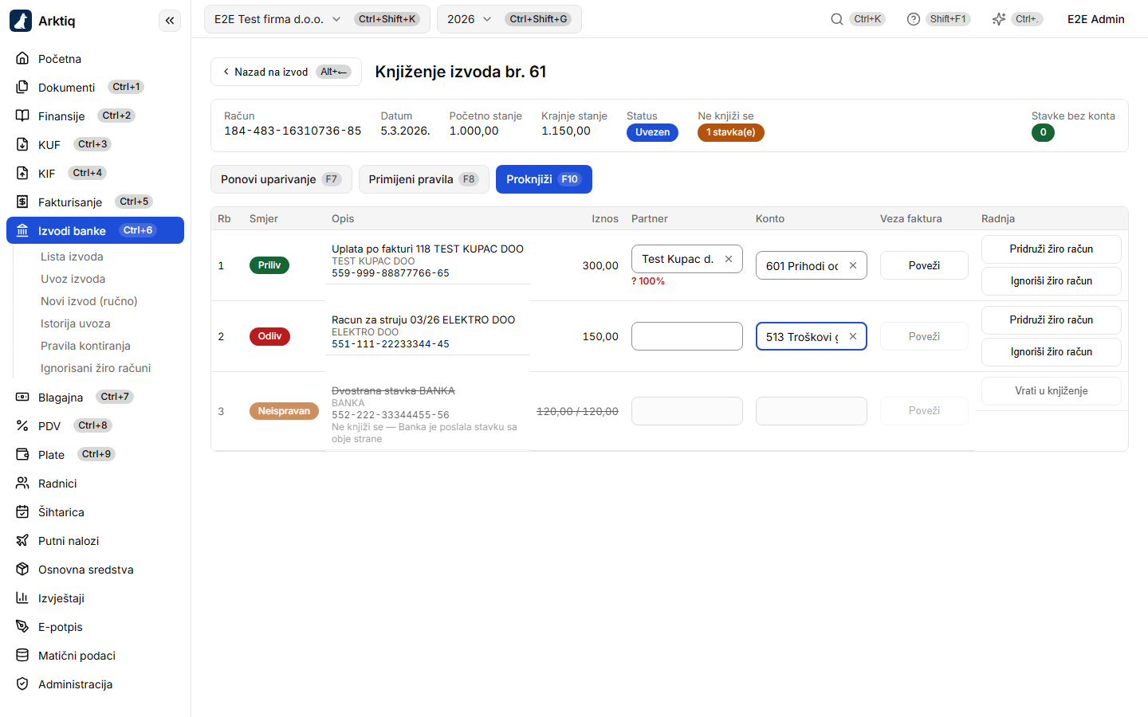Open Pravila kontiranja submenu item

click(x=85, y=346)
